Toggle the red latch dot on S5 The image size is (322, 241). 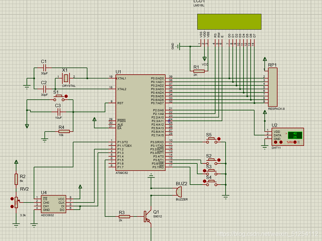[219, 139]
